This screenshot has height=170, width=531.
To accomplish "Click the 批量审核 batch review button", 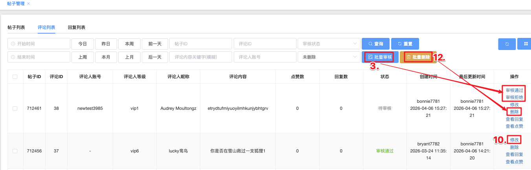I will coord(379,57).
